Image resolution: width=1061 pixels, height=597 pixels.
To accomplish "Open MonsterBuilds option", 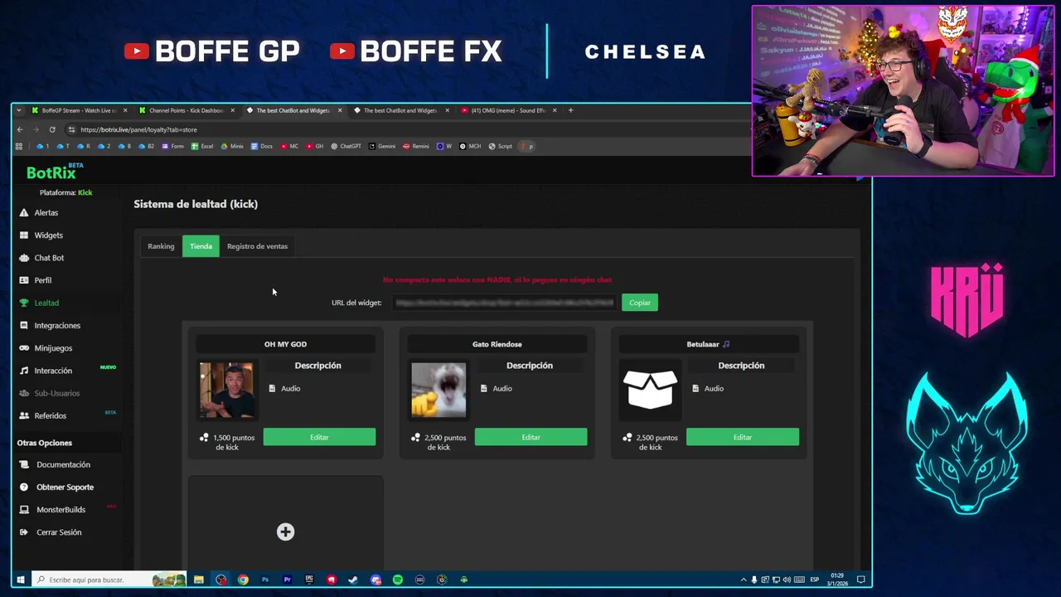I will (x=61, y=509).
